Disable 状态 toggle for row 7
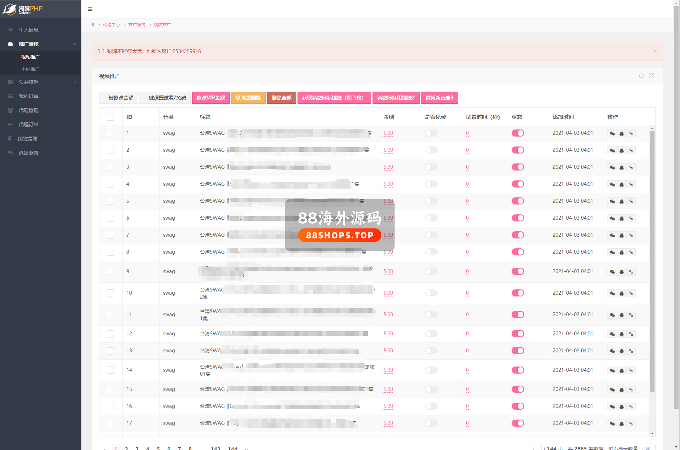Image resolution: width=680 pixels, height=450 pixels. coord(518,235)
